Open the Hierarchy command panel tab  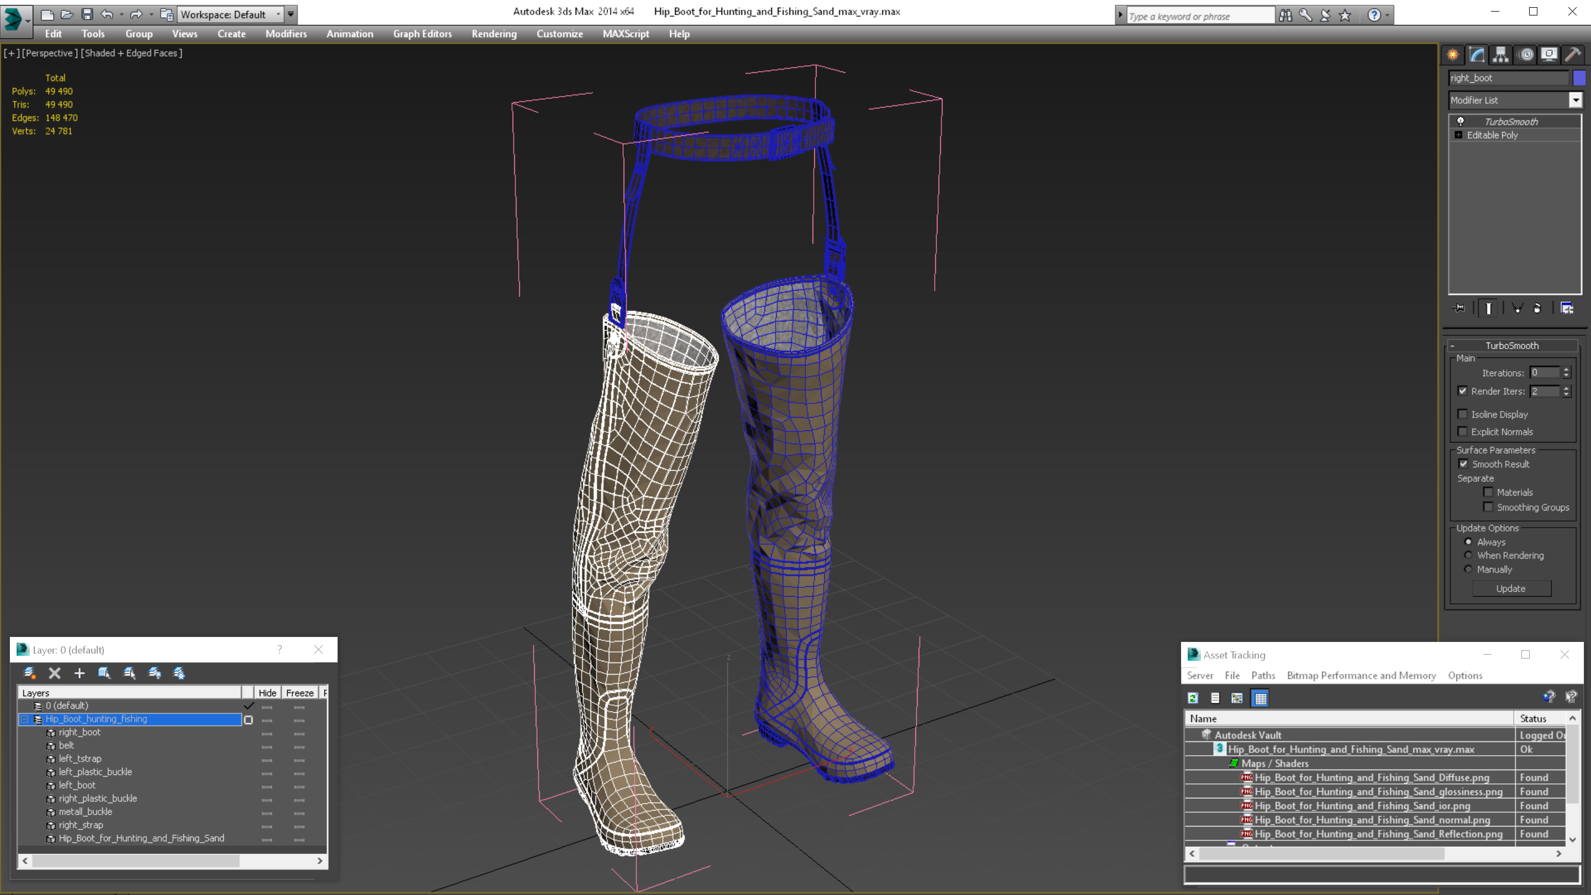1501,54
